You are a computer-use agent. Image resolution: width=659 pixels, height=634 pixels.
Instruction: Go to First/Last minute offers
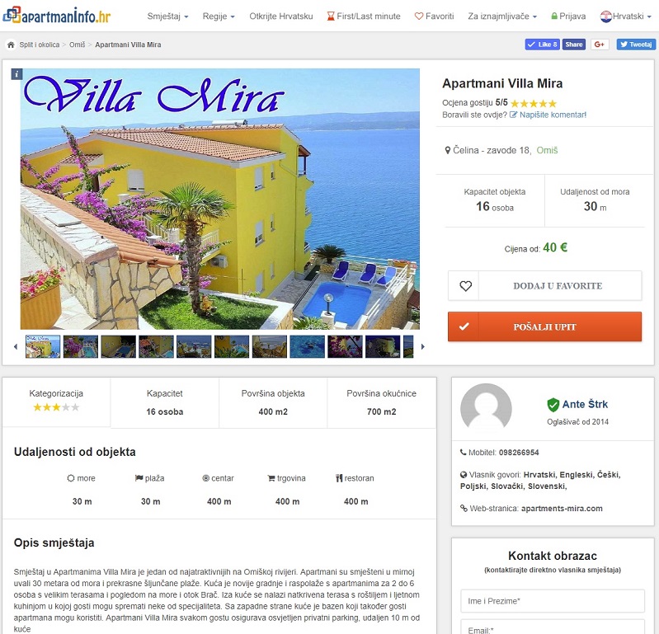pyautogui.click(x=364, y=16)
